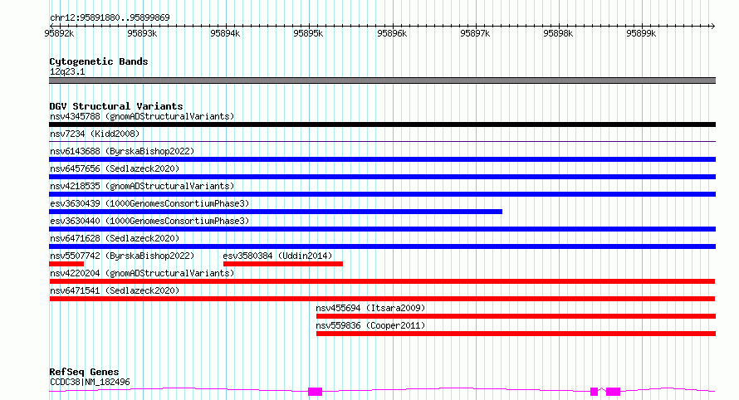Open nsv6143688 (ByrskaBishop2022) label
The height and width of the screenshot is (400, 739).
point(122,151)
